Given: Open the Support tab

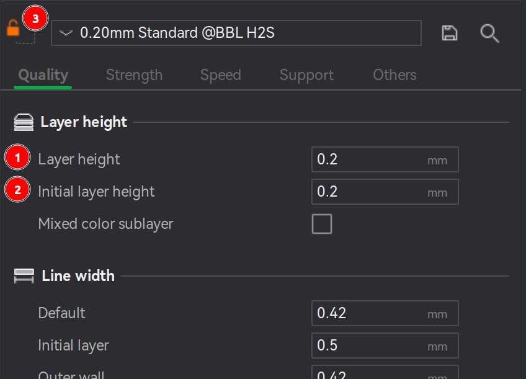Looking at the screenshot, I should [306, 75].
